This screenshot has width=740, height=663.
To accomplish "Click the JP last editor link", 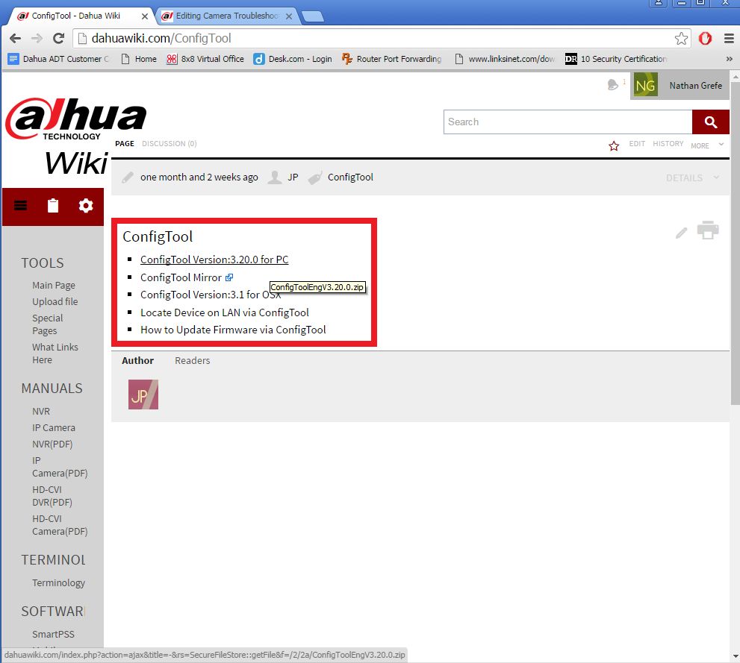I will (x=293, y=177).
